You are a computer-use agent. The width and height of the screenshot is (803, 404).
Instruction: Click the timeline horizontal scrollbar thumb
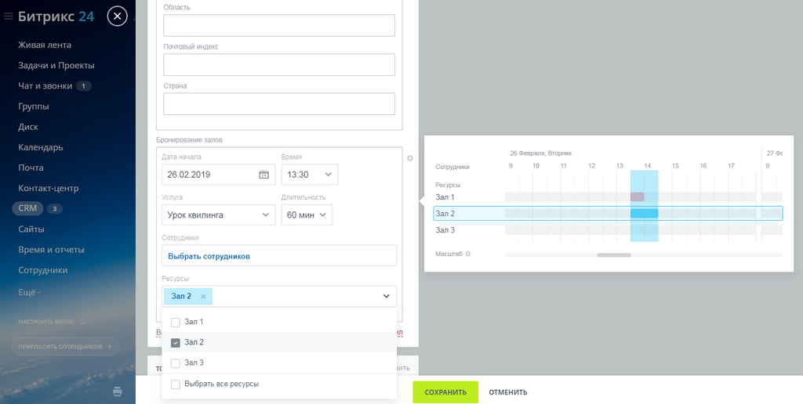point(614,254)
